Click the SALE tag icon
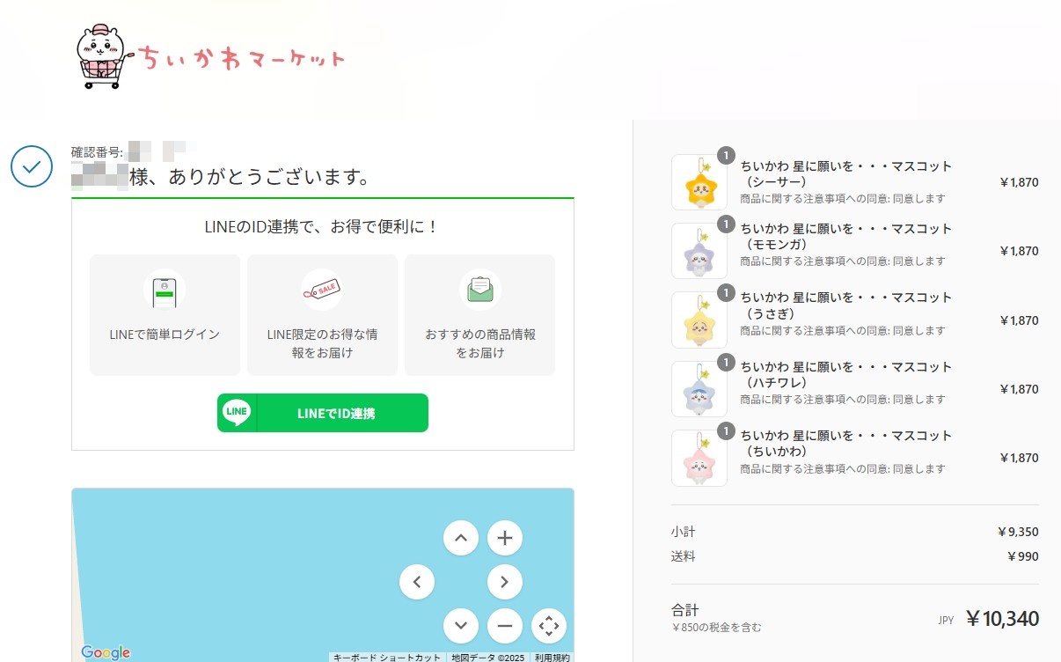 (322, 290)
